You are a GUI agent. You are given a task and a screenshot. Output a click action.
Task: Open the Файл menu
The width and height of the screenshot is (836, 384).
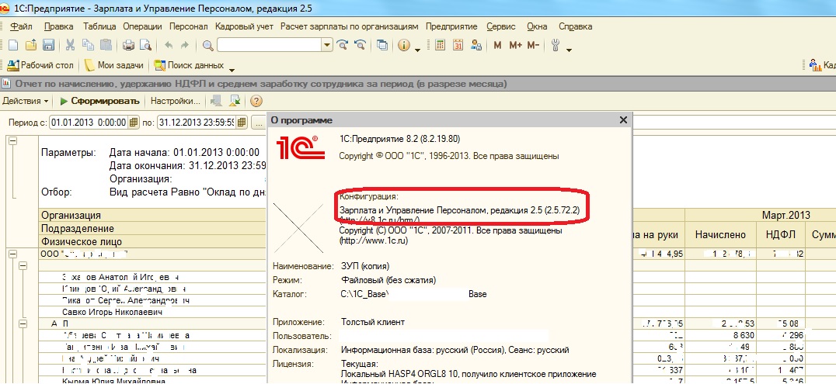pos(21,26)
